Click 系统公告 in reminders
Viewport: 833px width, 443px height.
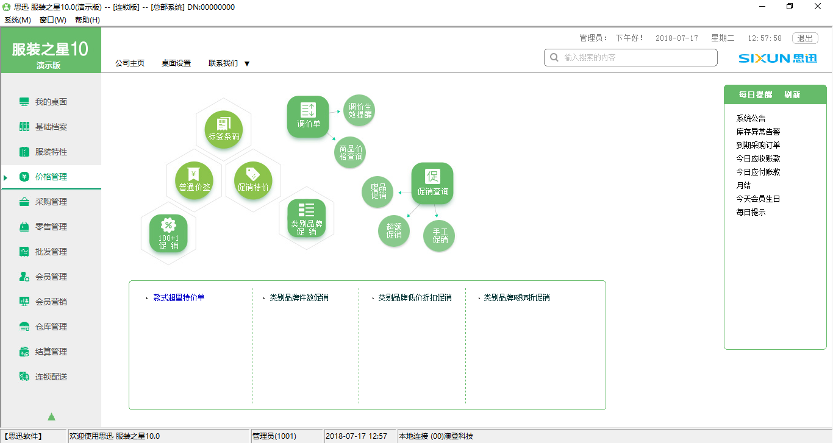[751, 118]
